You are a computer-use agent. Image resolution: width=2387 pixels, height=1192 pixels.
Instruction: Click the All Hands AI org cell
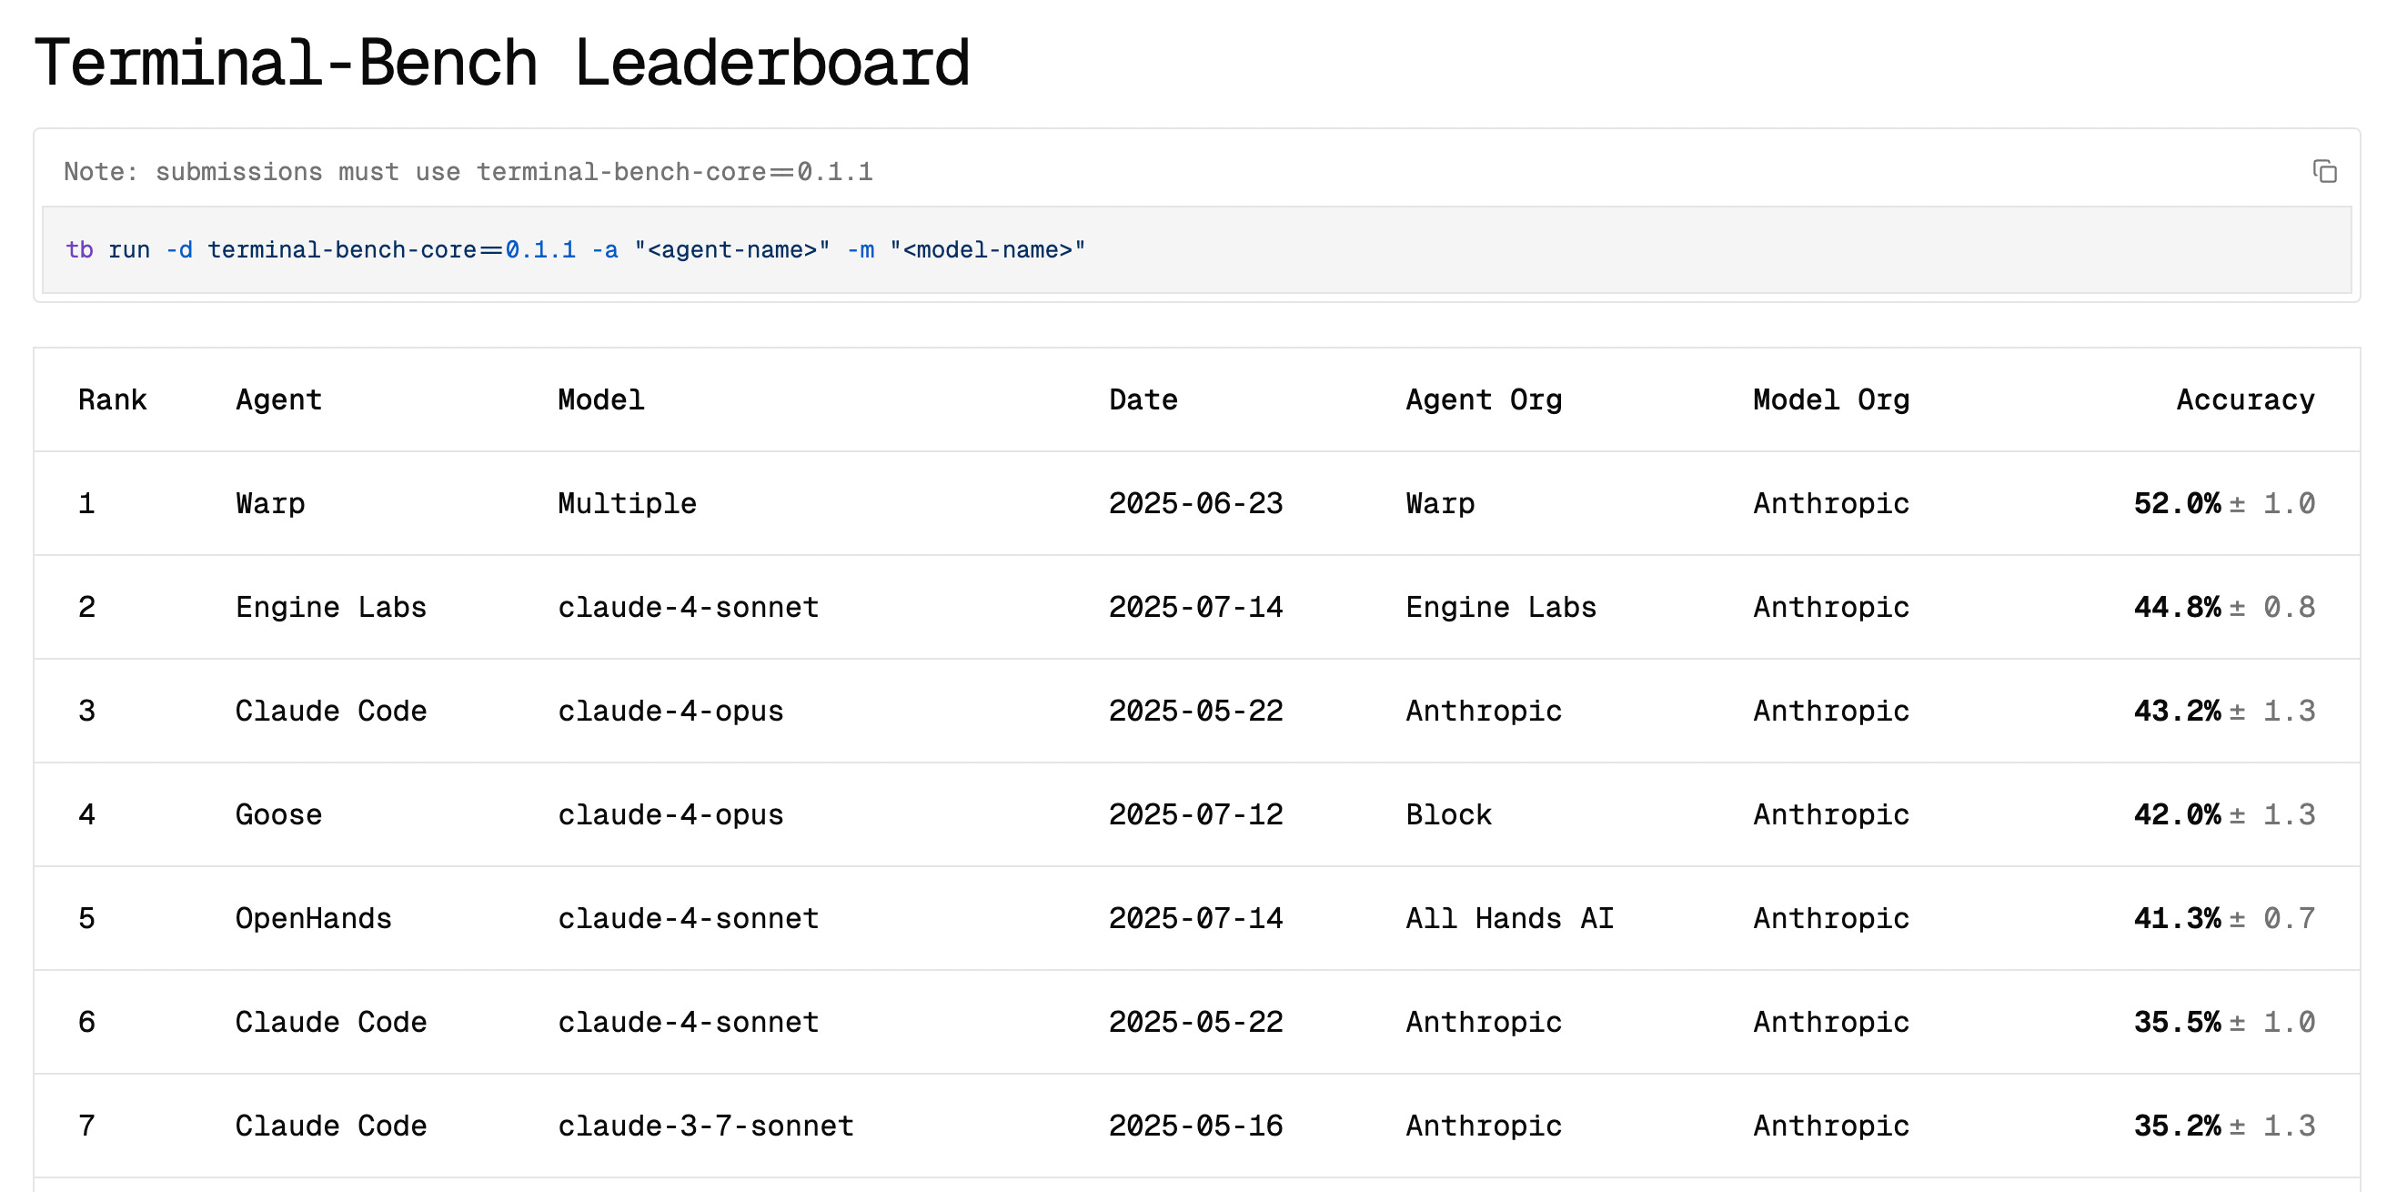coord(1509,918)
